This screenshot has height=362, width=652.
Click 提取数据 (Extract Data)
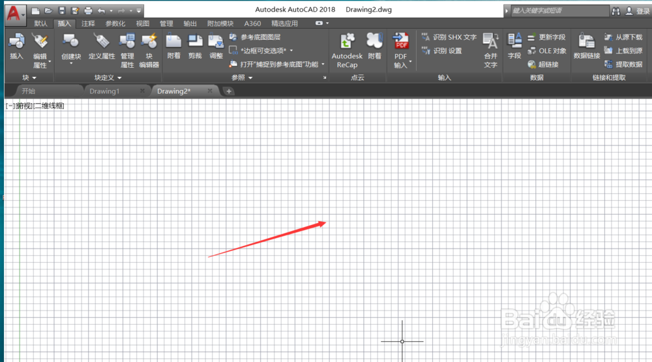coord(623,65)
